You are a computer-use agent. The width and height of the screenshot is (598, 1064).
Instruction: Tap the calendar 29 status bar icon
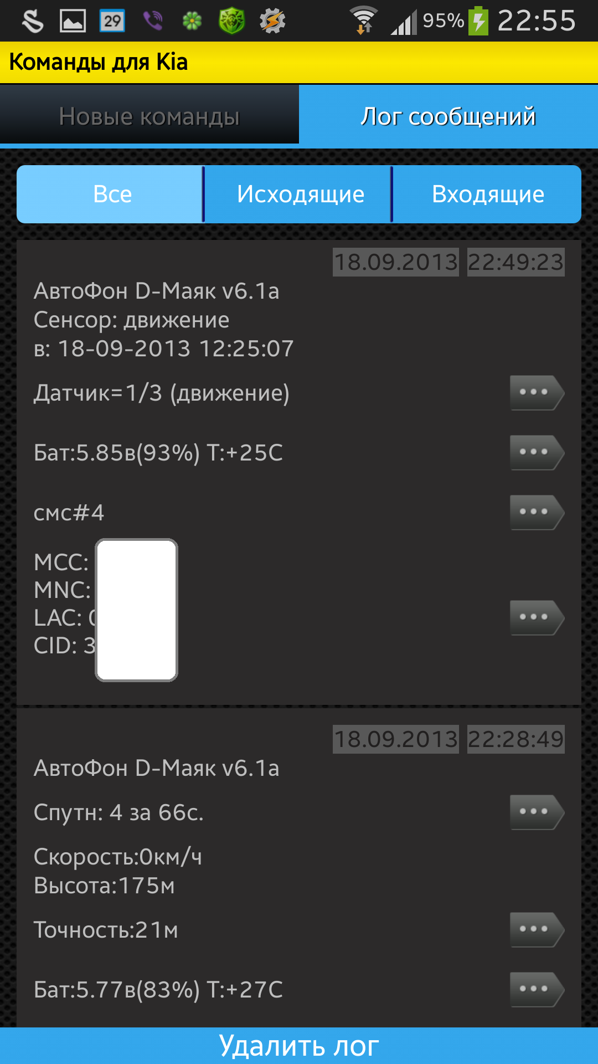tap(112, 21)
